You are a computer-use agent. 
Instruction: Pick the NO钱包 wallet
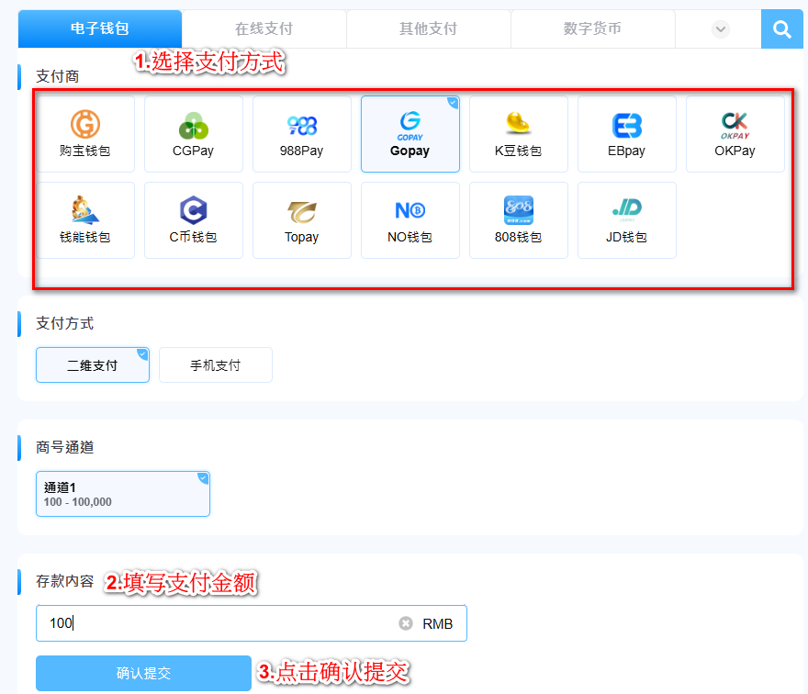(410, 220)
